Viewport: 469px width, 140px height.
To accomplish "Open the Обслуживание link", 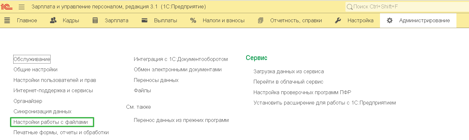I will [32, 59].
